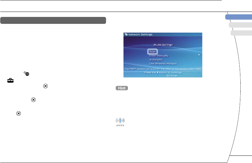Click the globe network settings icon in the left column
The image size is (252, 163).
click(x=26, y=74)
